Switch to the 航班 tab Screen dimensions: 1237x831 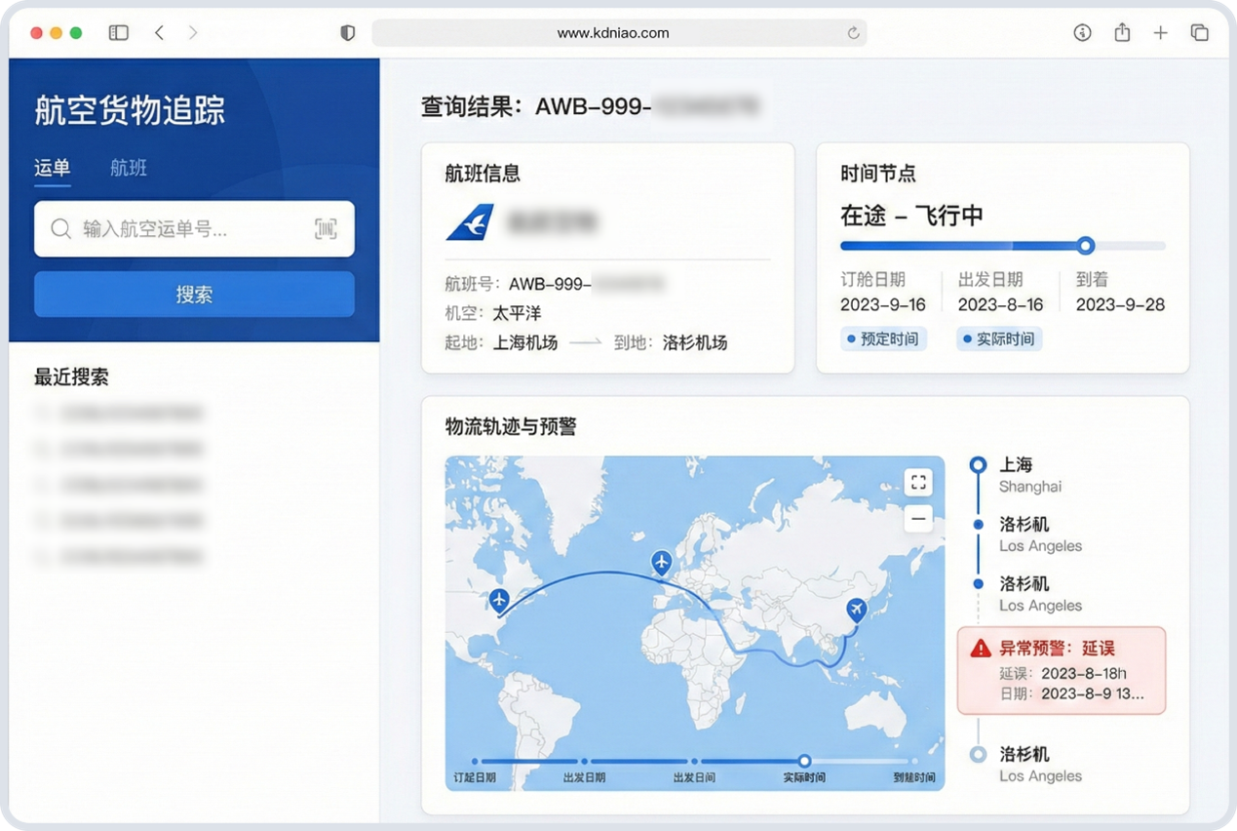click(129, 168)
